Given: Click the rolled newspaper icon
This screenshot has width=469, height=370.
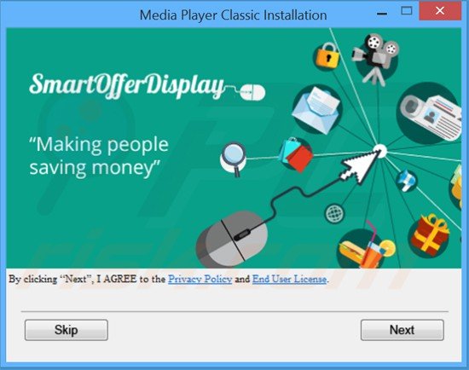Looking at the screenshot, I should [x=430, y=115].
